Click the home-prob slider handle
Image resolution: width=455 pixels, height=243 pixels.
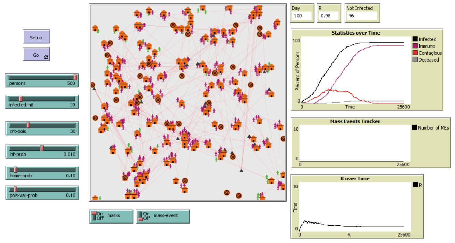[15, 170]
